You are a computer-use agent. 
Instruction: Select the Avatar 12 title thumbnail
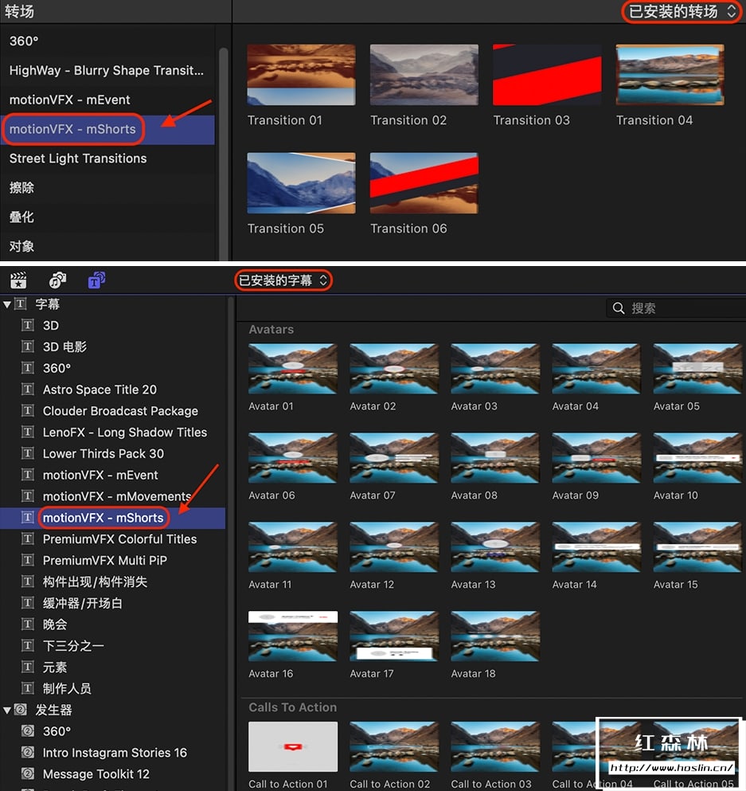point(394,547)
